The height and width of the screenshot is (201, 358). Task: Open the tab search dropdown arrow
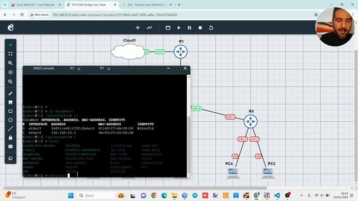4,4
